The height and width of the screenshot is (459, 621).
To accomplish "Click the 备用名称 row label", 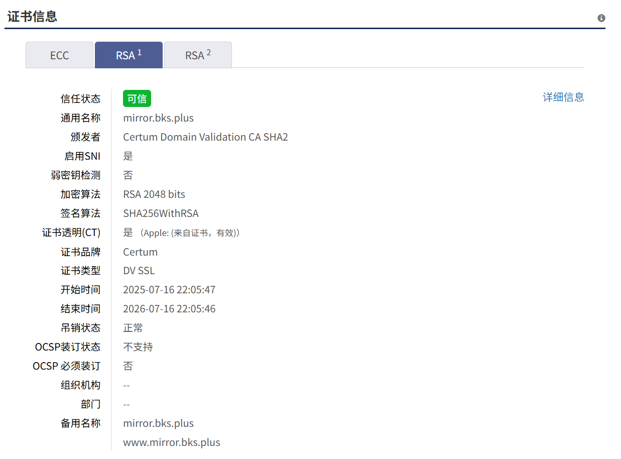I will 80,423.
